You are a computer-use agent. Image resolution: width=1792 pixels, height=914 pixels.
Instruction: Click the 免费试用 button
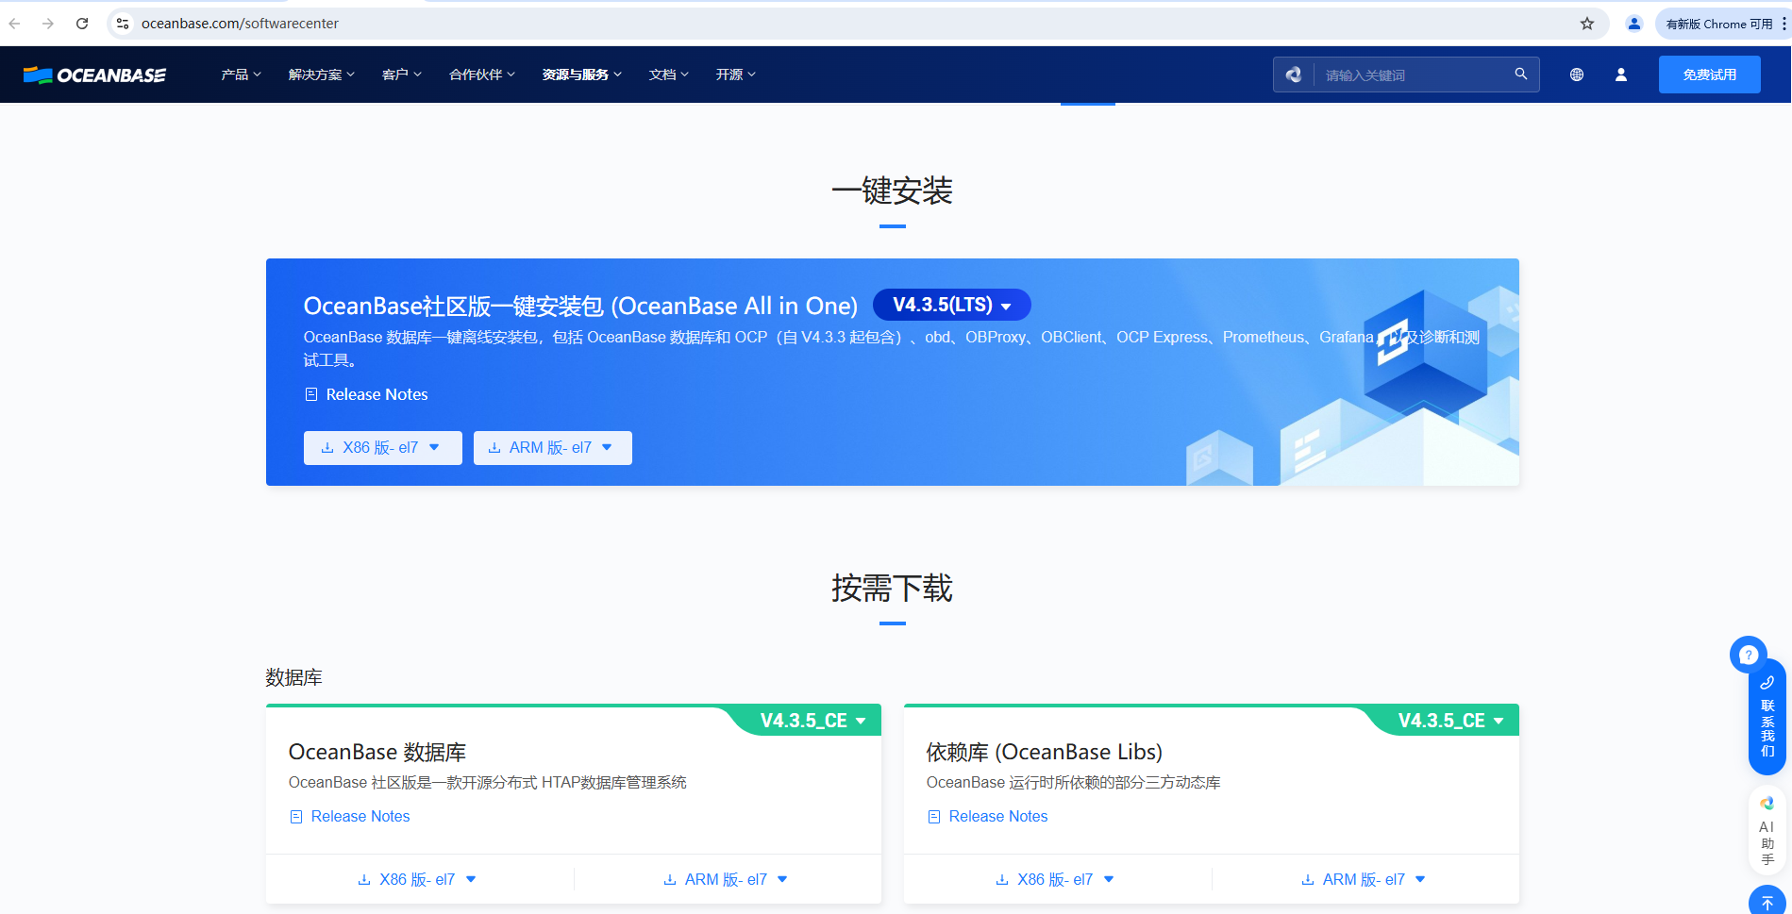coord(1709,74)
